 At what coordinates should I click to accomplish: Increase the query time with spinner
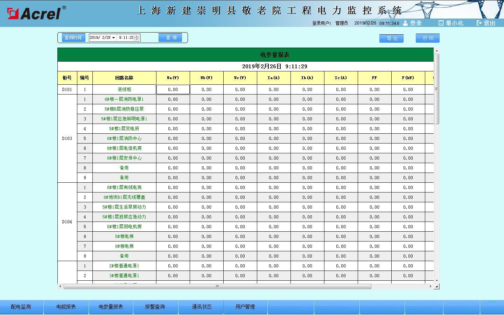click(x=137, y=36)
